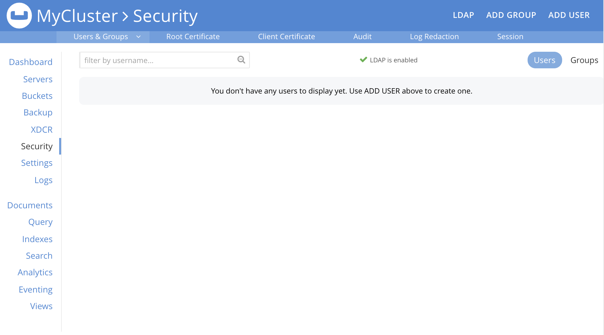604x335 pixels.
Task: Open the Query workbench link
Action: 41,222
